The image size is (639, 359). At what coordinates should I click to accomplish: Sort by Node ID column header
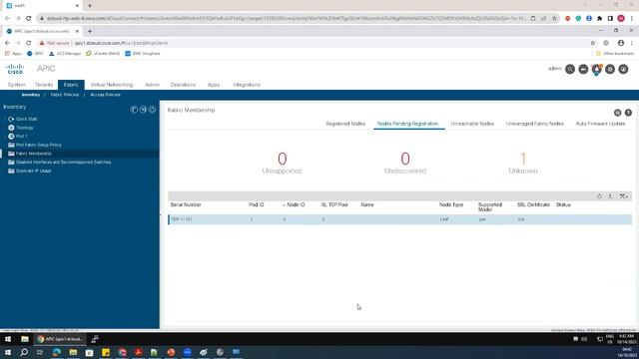(296, 204)
